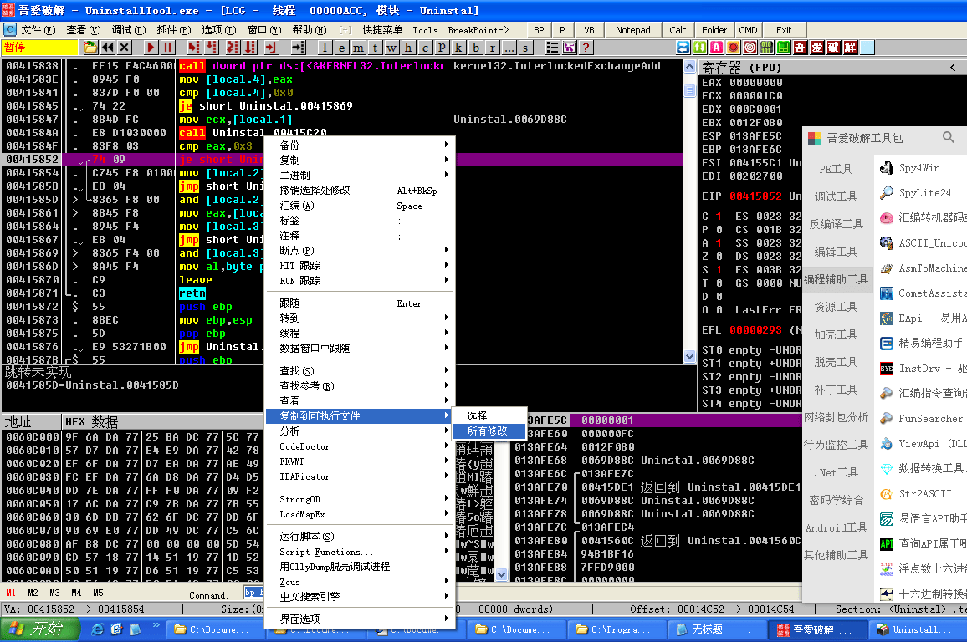Open the breakpoints window with the b button
Viewport: 967px width, 642px height.
pyautogui.click(x=475, y=48)
